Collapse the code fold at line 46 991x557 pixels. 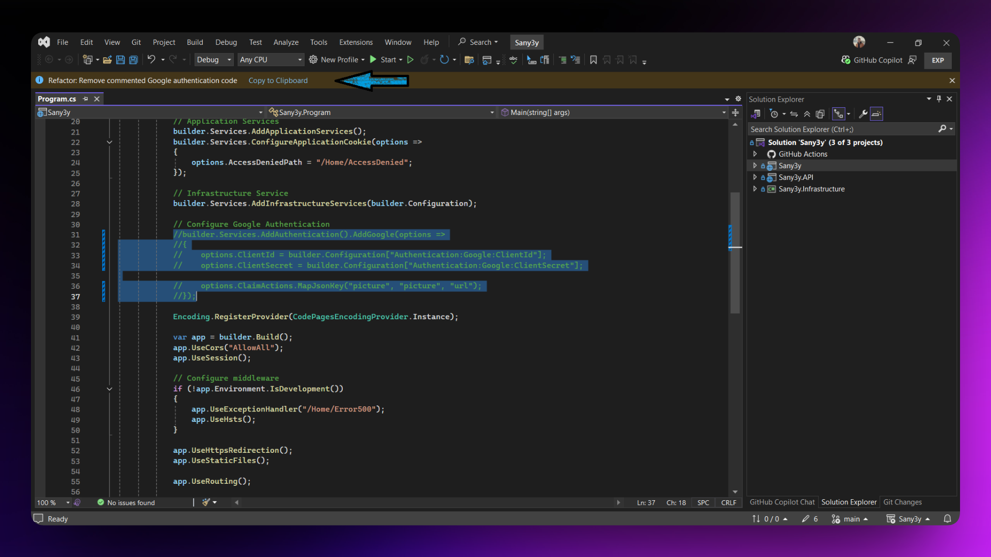pos(109,389)
